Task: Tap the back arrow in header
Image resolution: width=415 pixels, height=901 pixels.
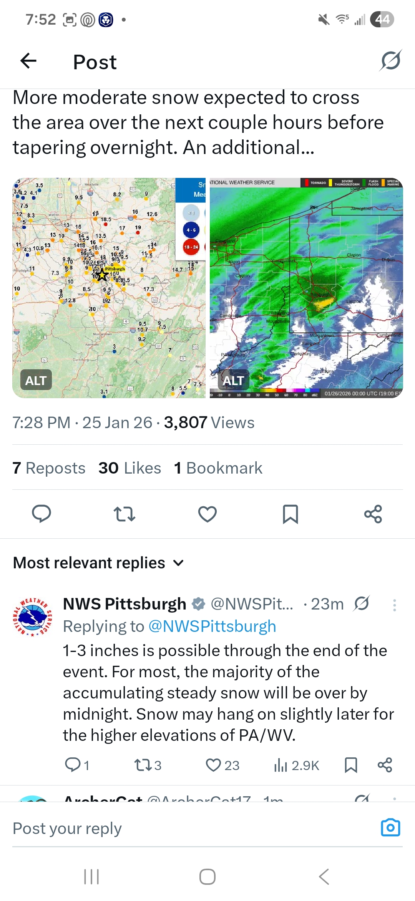Action: (x=28, y=61)
